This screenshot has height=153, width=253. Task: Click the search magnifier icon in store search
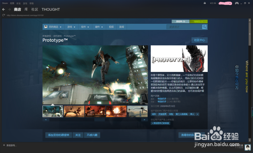click(x=204, y=27)
